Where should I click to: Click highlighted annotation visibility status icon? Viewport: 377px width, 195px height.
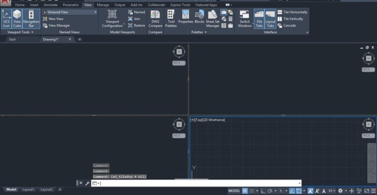click(310, 191)
